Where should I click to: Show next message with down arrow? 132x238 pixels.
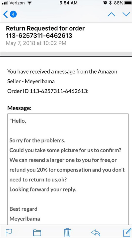point(126,14)
